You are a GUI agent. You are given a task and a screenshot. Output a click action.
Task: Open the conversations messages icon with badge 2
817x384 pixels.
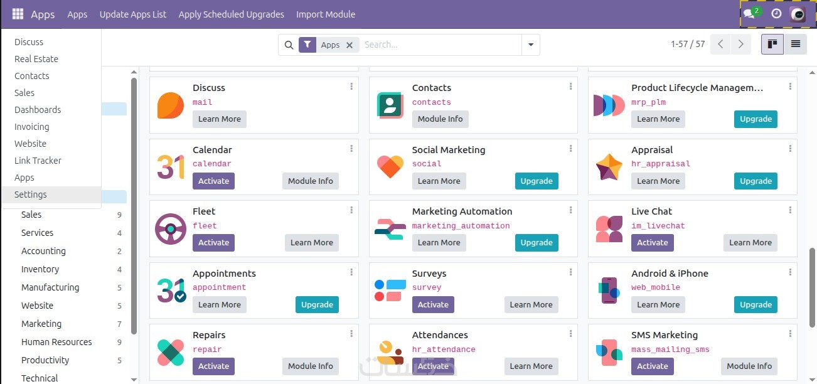point(750,13)
